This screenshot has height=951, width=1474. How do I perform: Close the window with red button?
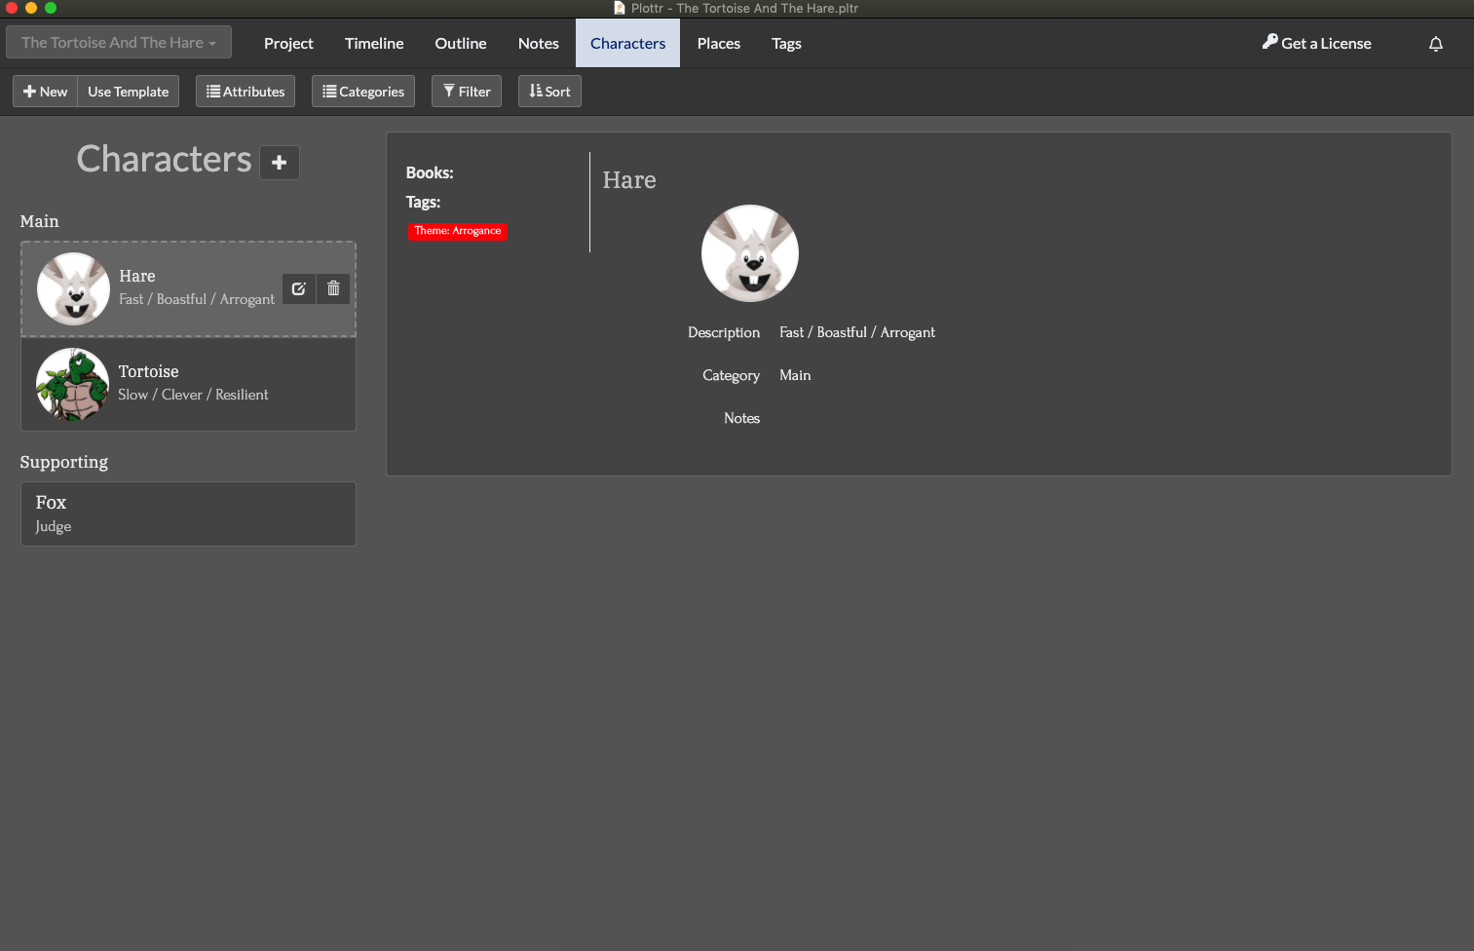pos(12,8)
